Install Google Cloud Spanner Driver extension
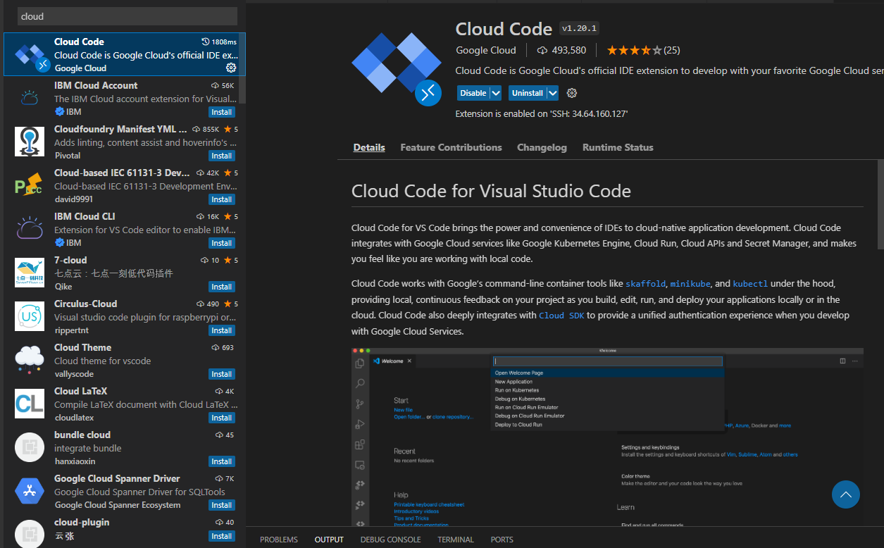This screenshot has width=884, height=548. [222, 505]
